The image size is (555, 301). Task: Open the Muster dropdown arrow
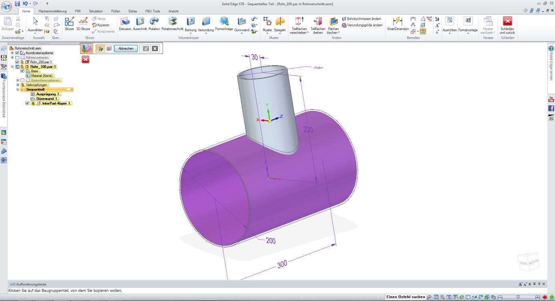267,34
